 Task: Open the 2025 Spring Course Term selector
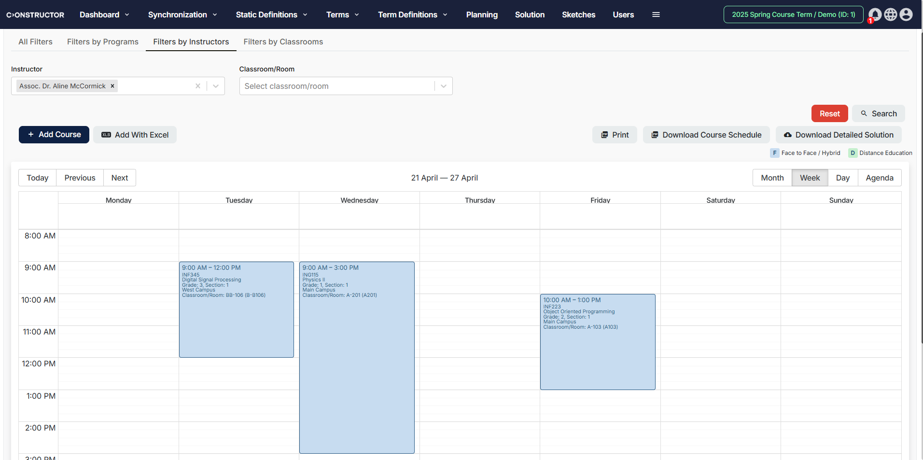click(x=793, y=14)
